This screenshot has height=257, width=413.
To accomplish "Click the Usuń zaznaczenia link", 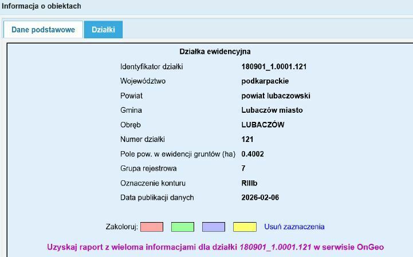I will pos(294,227).
